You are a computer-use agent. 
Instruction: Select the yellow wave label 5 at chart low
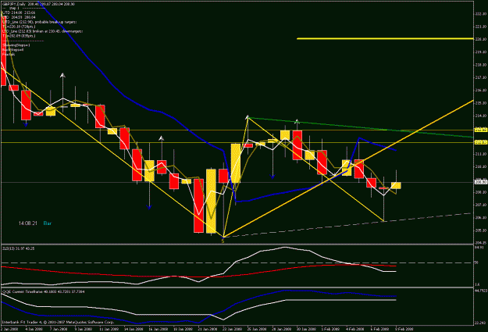pos(223,241)
